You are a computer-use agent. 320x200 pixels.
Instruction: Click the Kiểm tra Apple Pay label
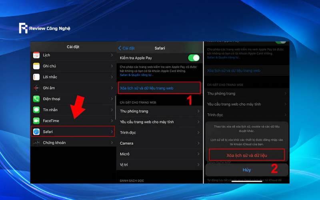(136, 58)
